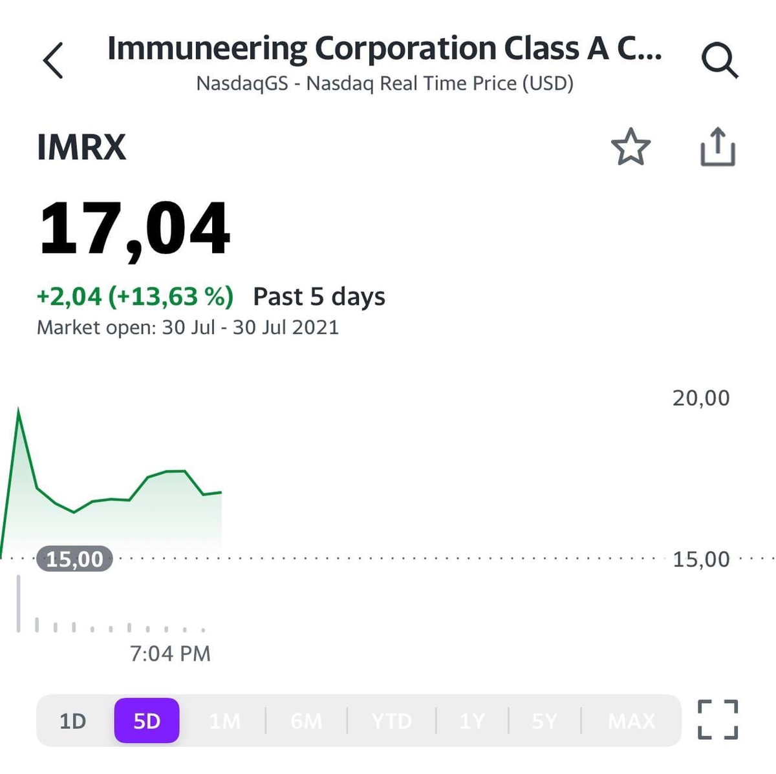Tap the share icon

718,147
